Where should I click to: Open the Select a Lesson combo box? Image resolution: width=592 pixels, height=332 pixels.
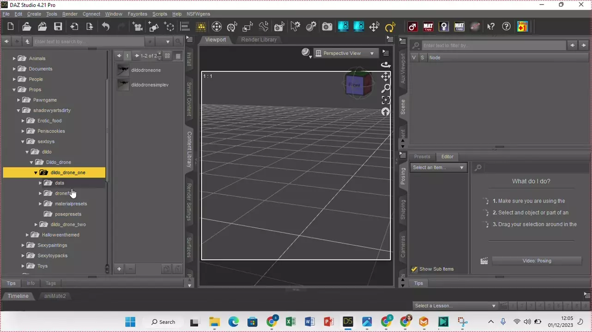pos(455,306)
